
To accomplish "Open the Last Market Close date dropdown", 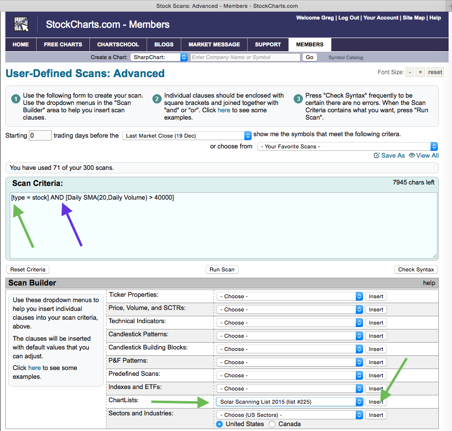I will pyautogui.click(x=187, y=136).
